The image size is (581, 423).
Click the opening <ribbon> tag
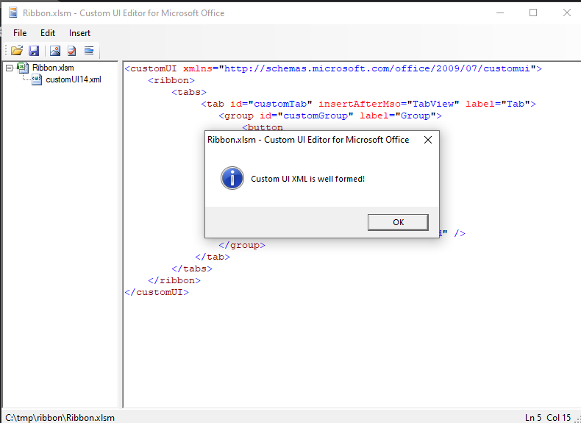tap(171, 80)
